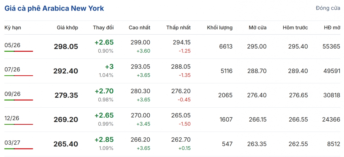Click the 'HĐ mở' column header
The width and height of the screenshot is (344, 157).
332,28
